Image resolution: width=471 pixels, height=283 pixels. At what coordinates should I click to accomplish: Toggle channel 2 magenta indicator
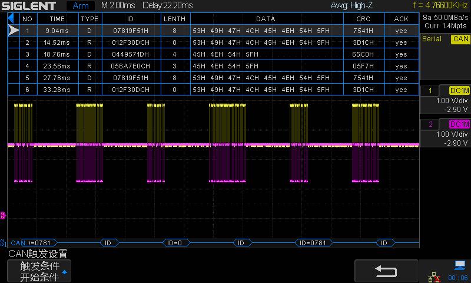[x=430, y=124]
